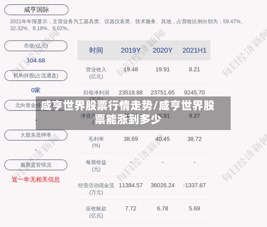
Task: Click the 2021年年报显示 business description paragraph
Action: pyautogui.click(x=127, y=25)
